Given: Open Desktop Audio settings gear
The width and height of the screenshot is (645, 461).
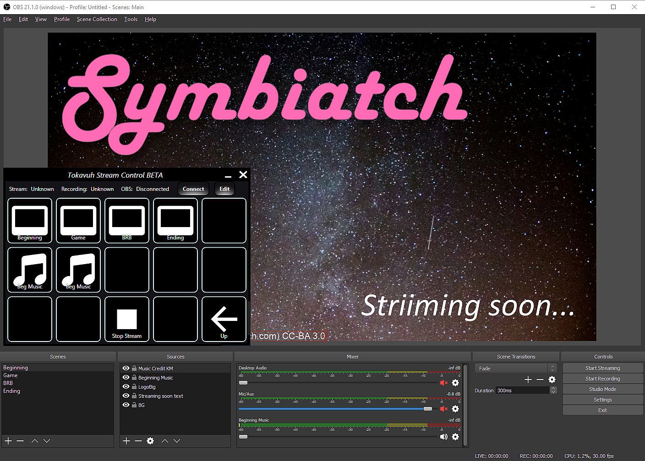Looking at the screenshot, I should pyautogui.click(x=455, y=383).
